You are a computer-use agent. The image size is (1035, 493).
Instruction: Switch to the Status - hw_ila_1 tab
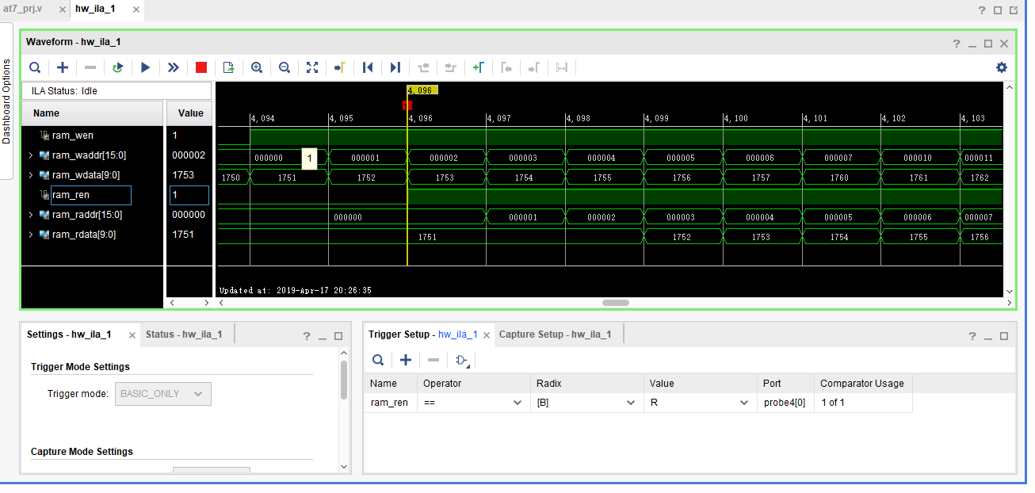[184, 334]
